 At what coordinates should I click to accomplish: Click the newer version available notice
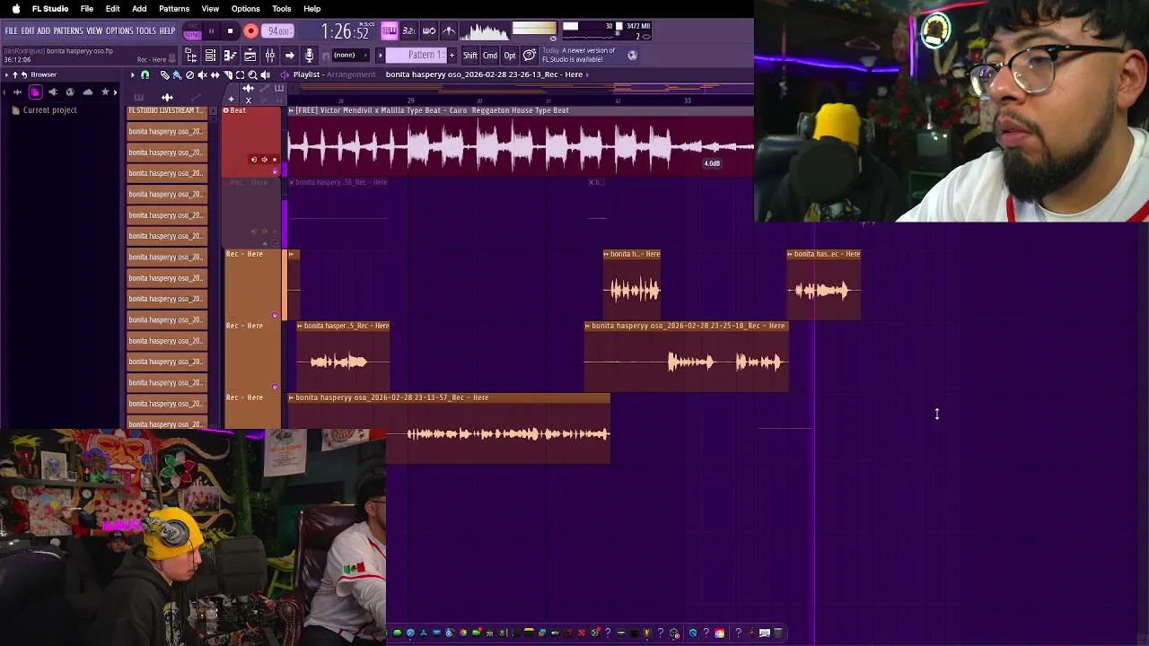579,56
